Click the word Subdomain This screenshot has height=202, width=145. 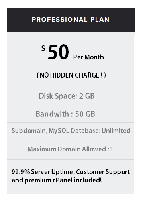29,131
